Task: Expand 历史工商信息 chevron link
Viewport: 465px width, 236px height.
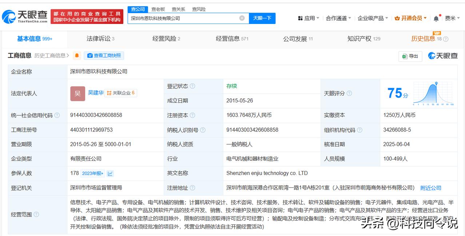Action: [52, 56]
